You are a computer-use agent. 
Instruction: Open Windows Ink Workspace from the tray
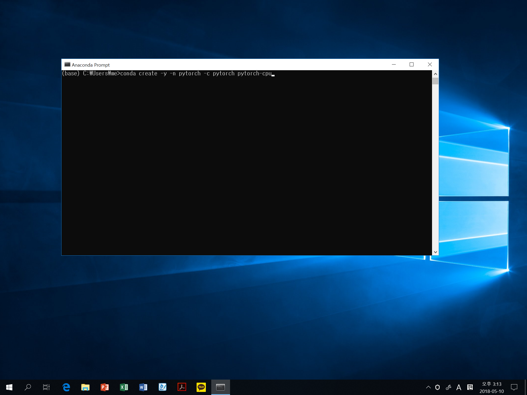[449, 387]
